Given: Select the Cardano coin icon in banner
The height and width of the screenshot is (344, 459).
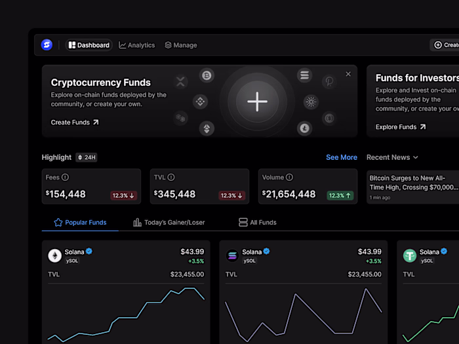Looking at the screenshot, I should coord(311,102).
